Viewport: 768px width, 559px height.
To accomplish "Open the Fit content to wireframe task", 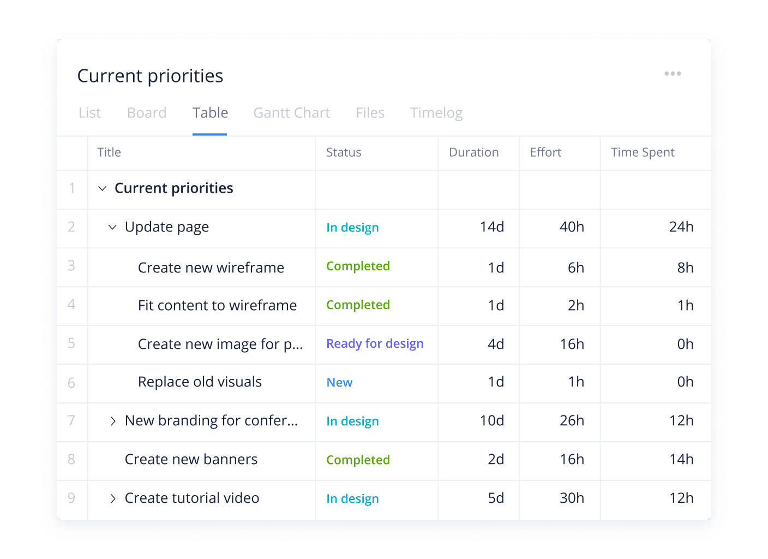I will tap(217, 305).
